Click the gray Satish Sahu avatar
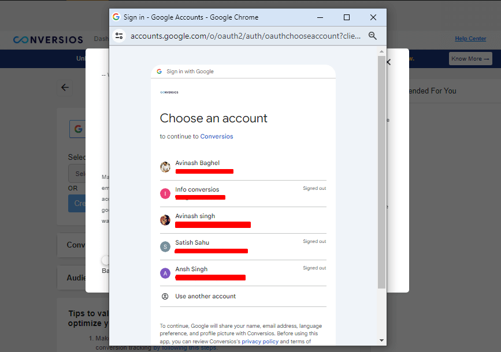The width and height of the screenshot is (501, 352). coord(165,246)
